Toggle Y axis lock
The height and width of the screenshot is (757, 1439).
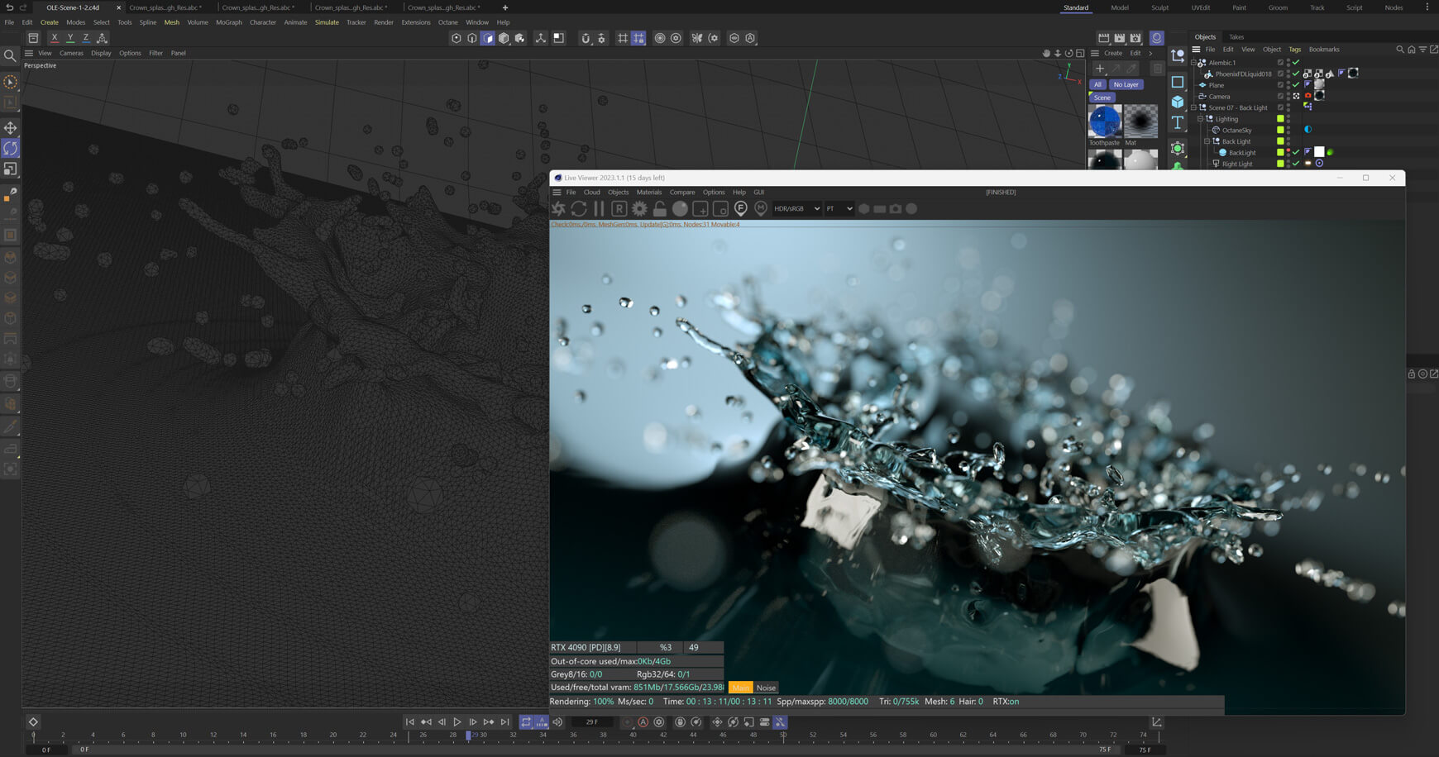click(x=70, y=38)
